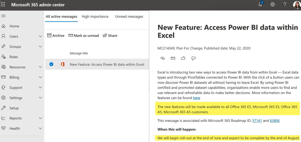This screenshot has height=142, width=301.
Task: Expand the Support menu chevron
Action: click(40, 88)
